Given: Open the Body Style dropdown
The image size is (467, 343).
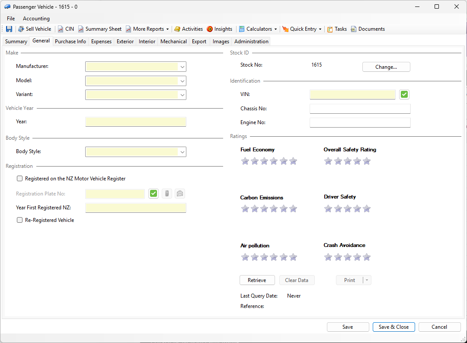Looking at the screenshot, I should point(182,152).
